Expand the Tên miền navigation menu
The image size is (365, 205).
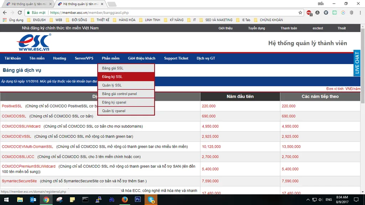point(37,58)
